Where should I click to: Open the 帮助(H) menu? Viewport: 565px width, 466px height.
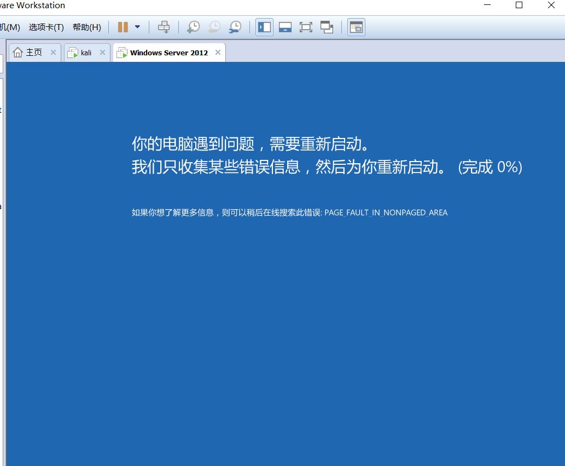pos(87,27)
